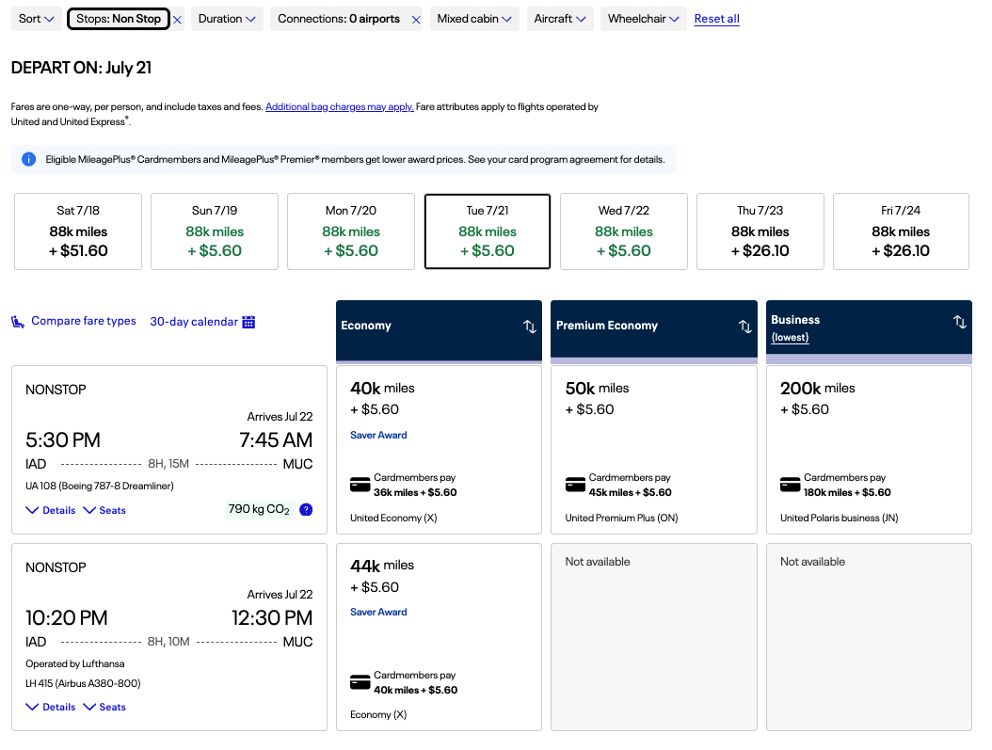
Task: Click card icon by 36k miles cardmember price
Action: point(360,485)
